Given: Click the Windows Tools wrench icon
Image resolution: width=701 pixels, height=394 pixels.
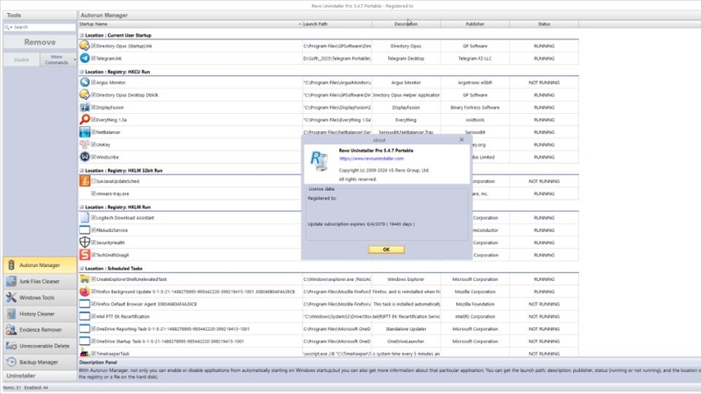Looking at the screenshot, I should click(11, 298).
